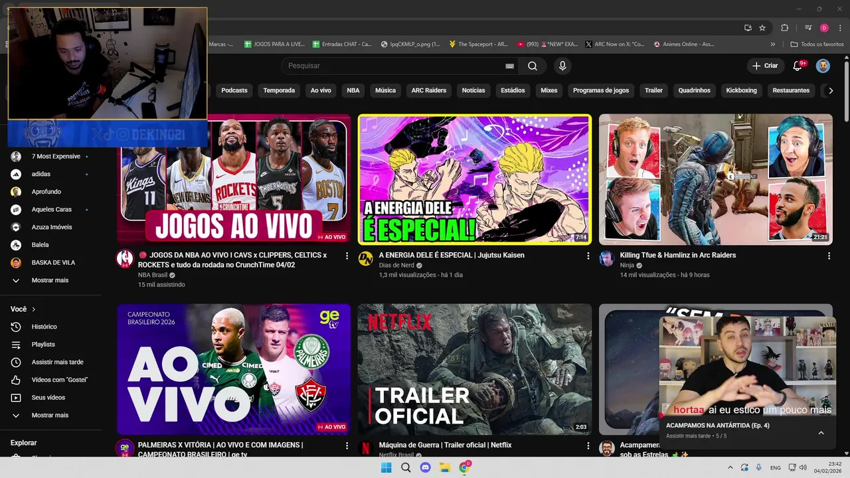Open Palmeiras x Vitória AO VIVO thumbnail

coord(234,369)
